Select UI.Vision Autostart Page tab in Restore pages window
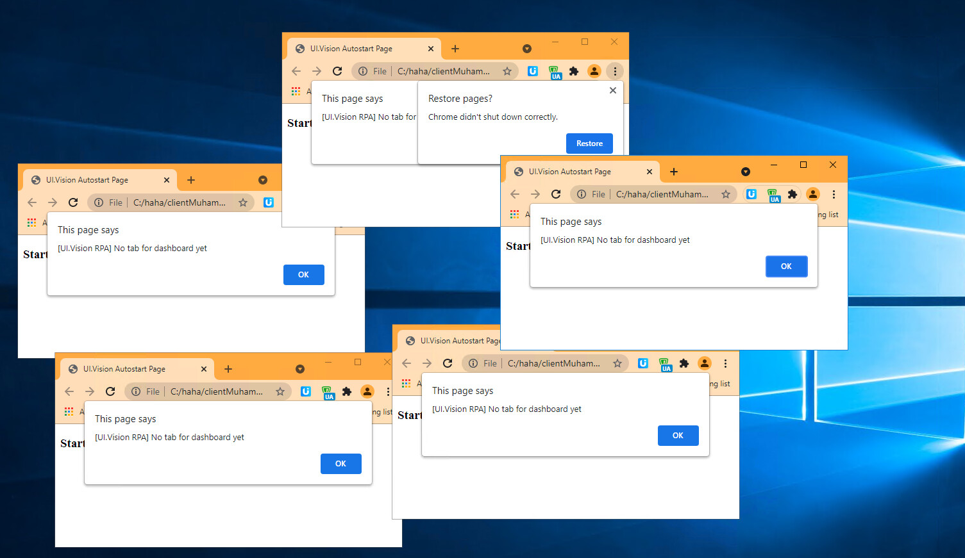 364,49
